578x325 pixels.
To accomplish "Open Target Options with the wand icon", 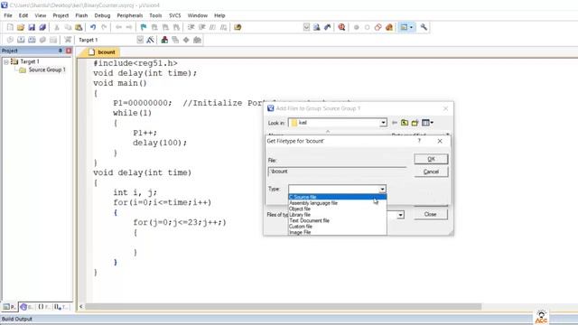I will coord(151,40).
